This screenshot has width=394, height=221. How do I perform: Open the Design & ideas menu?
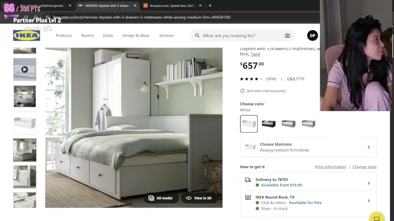point(136,36)
